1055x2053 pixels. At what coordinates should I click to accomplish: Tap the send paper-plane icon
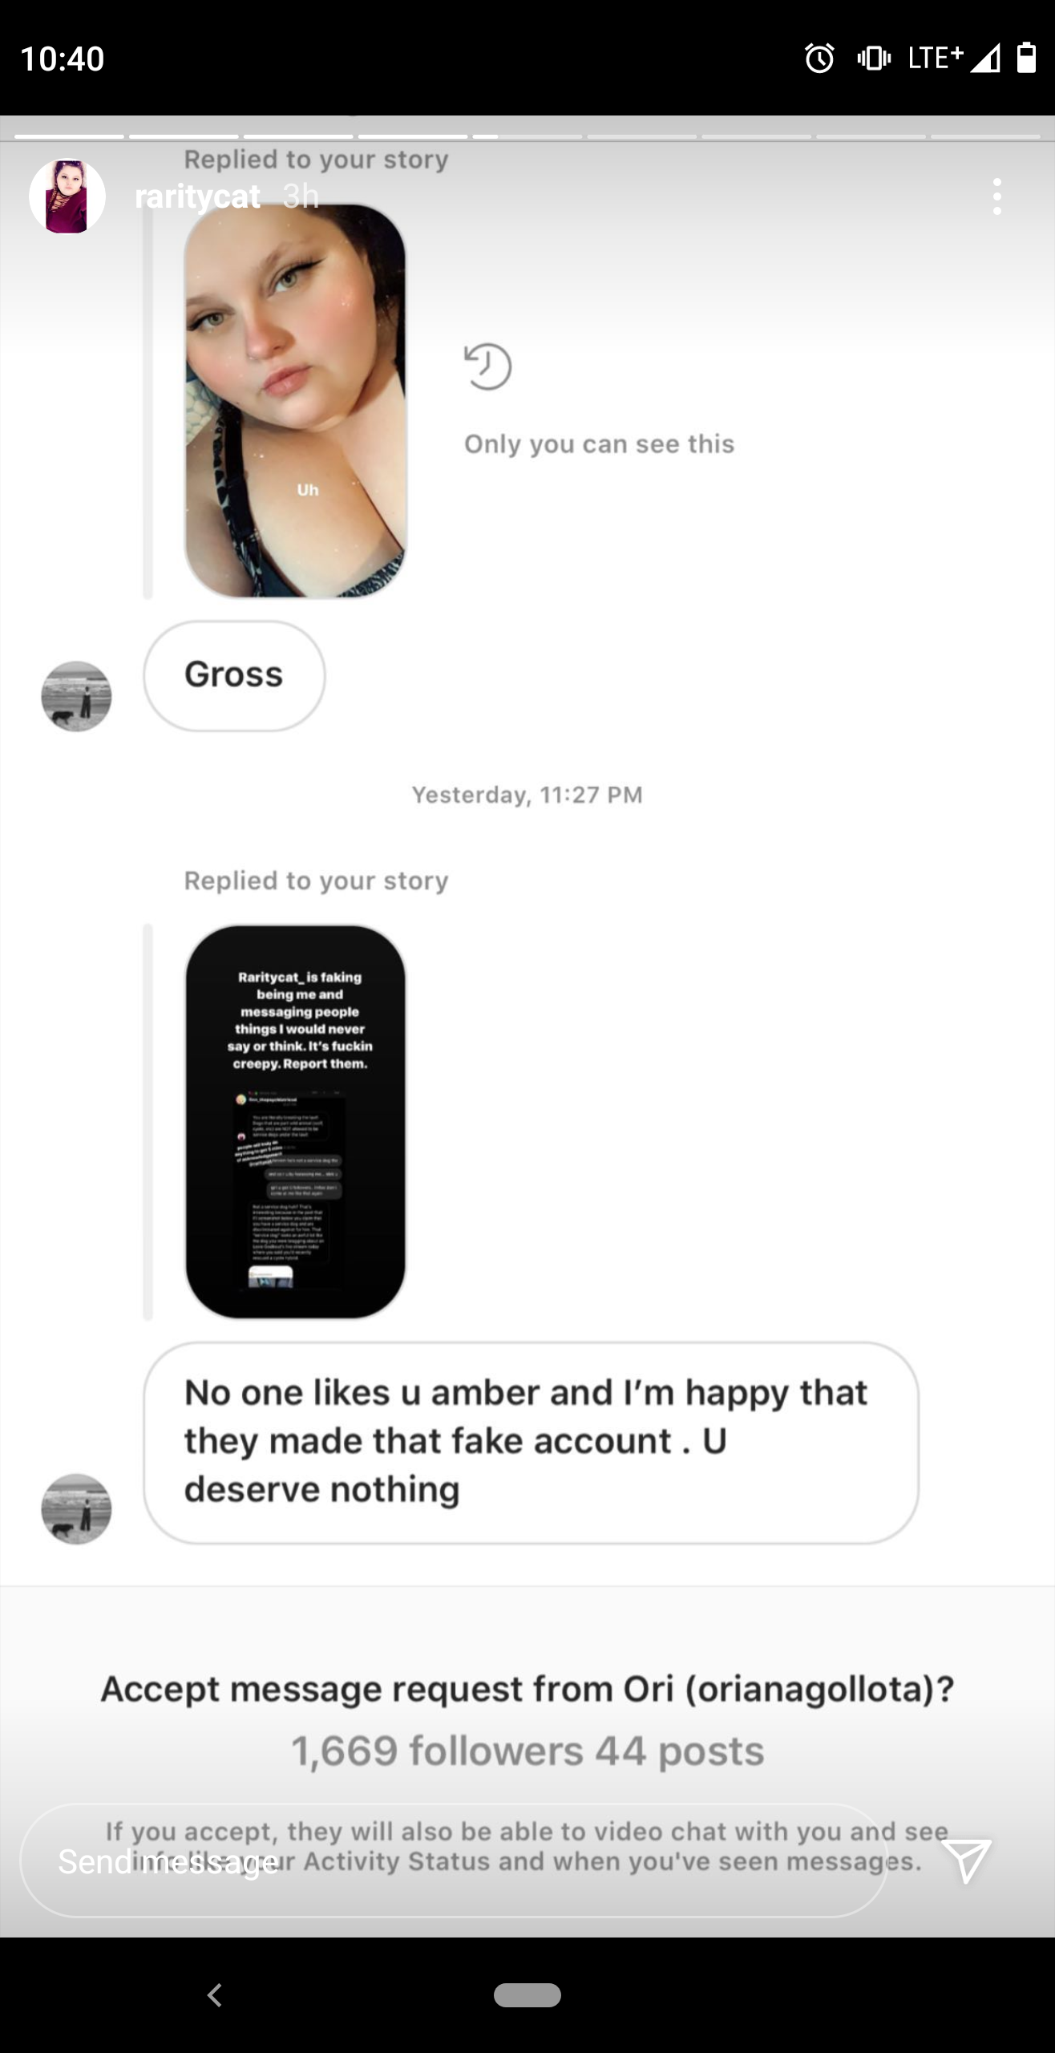[967, 1860]
